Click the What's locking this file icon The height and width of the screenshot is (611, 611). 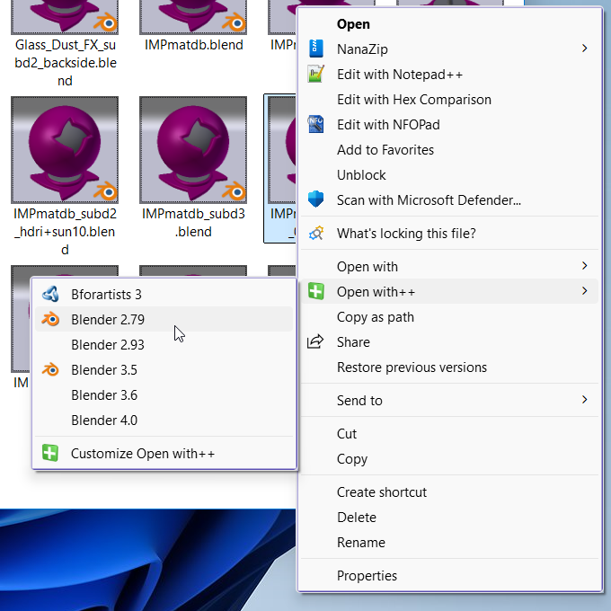click(315, 234)
